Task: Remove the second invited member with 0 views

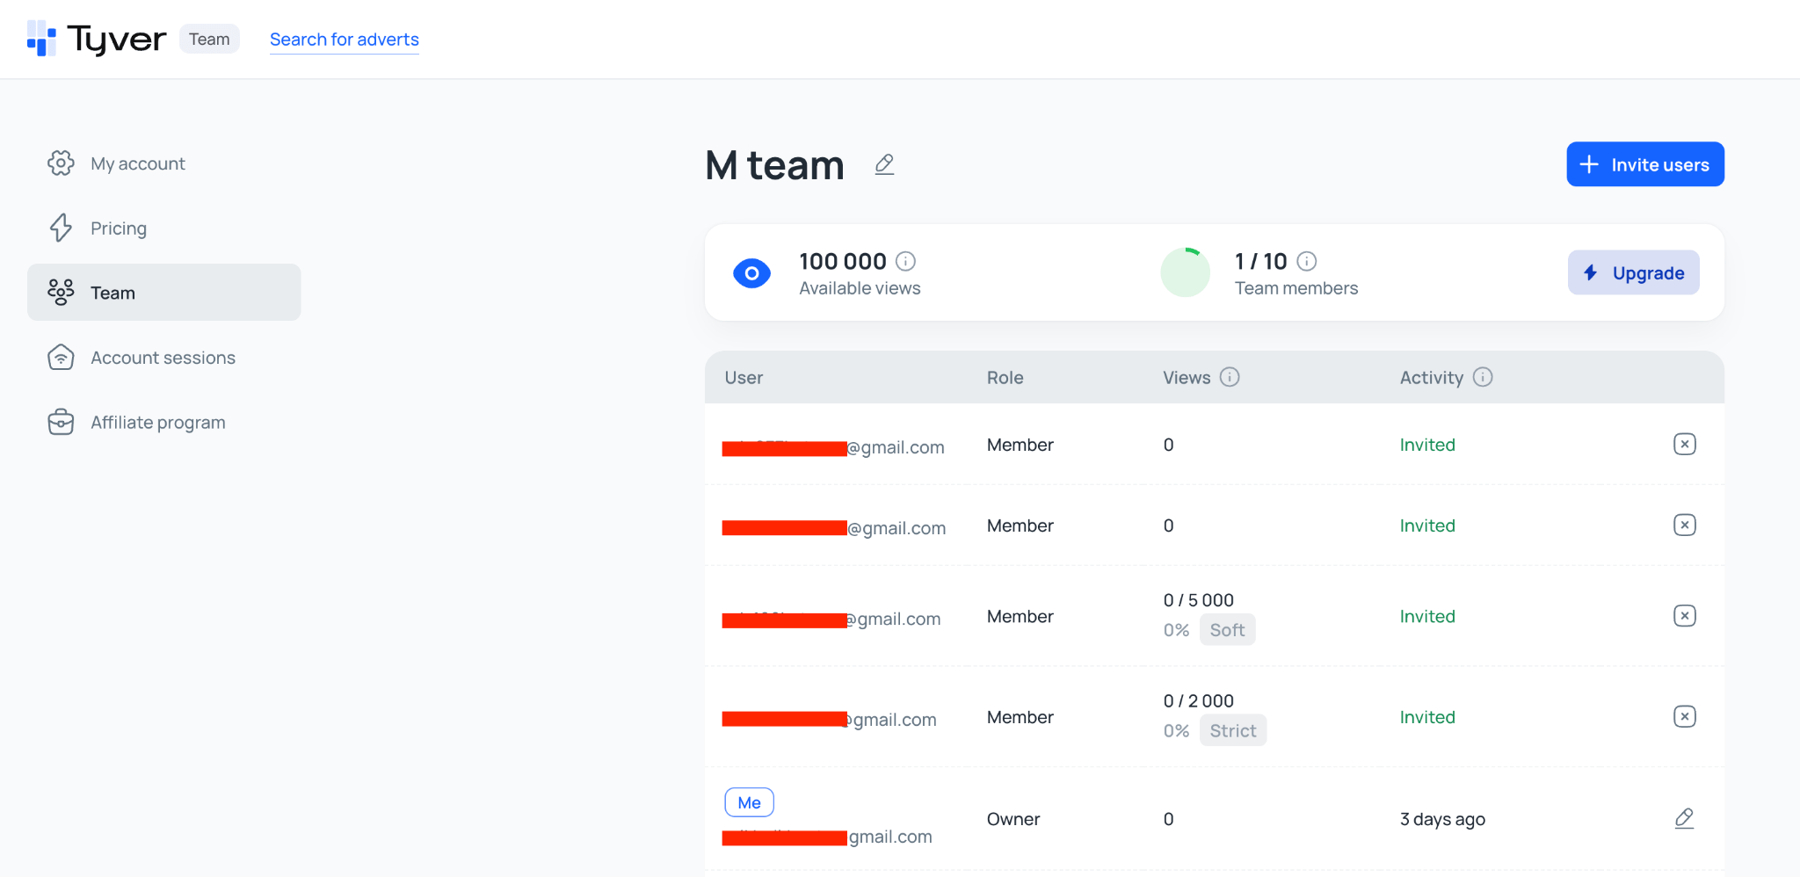Action: (1684, 525)
